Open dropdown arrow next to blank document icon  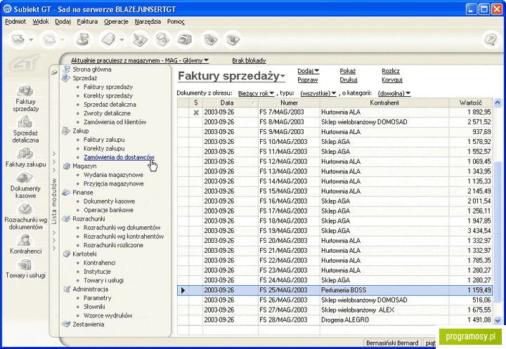pos(122,40)
